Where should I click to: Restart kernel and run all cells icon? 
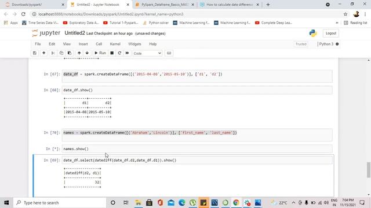tap(128, 53)
